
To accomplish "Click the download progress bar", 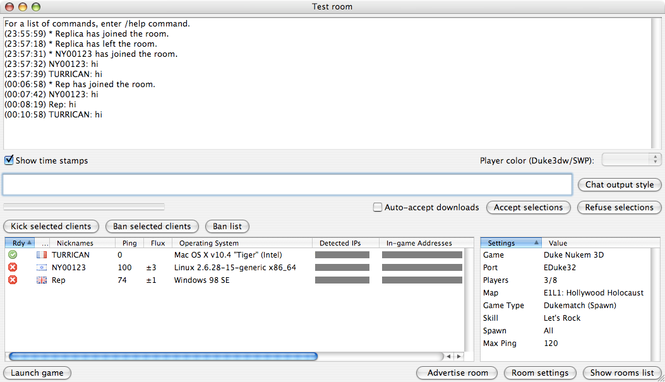I will point(84,207).
